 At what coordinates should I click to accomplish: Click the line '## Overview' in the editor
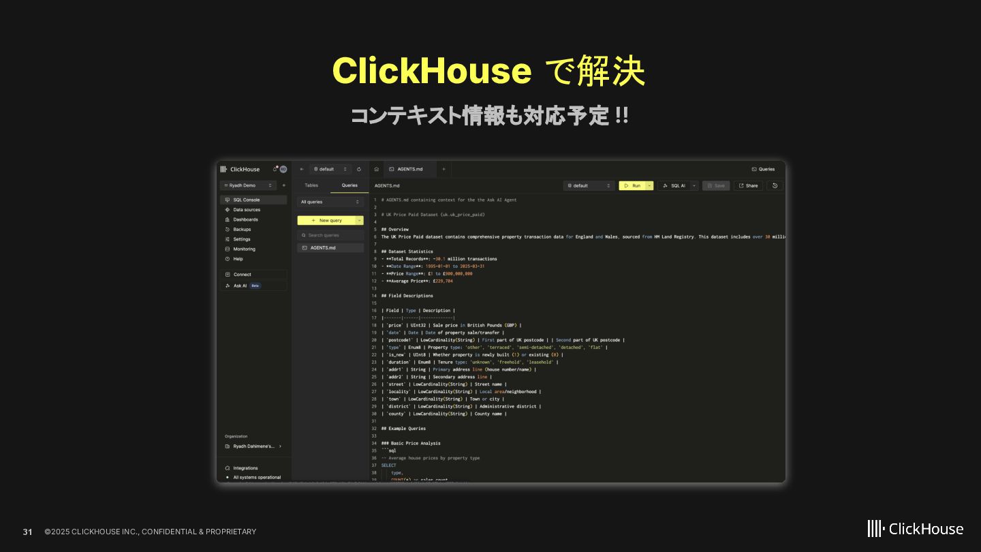click(x=395, y=230)
